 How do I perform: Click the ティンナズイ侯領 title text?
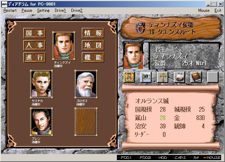[171, 25]
